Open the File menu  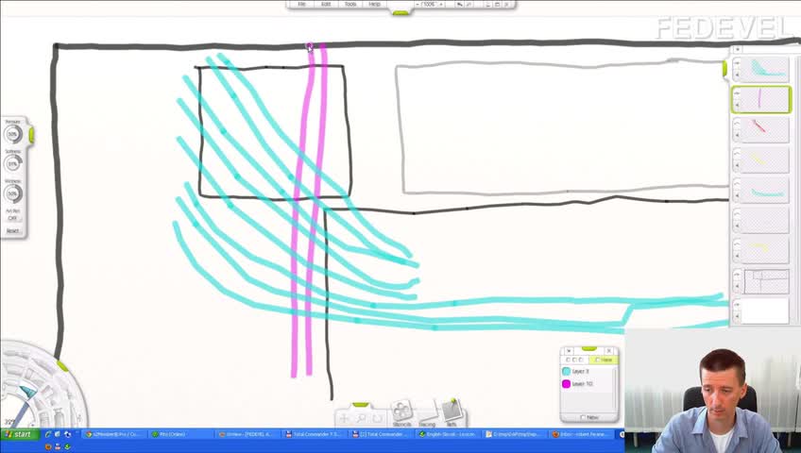point(302,4)
